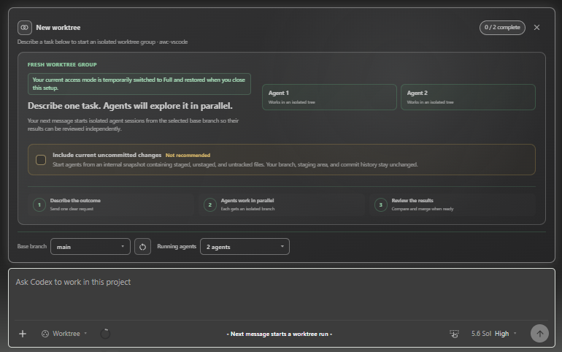
Task: Click step 2 Agents work in parallel
Action: pyautogui.click(x=282, y=204)
